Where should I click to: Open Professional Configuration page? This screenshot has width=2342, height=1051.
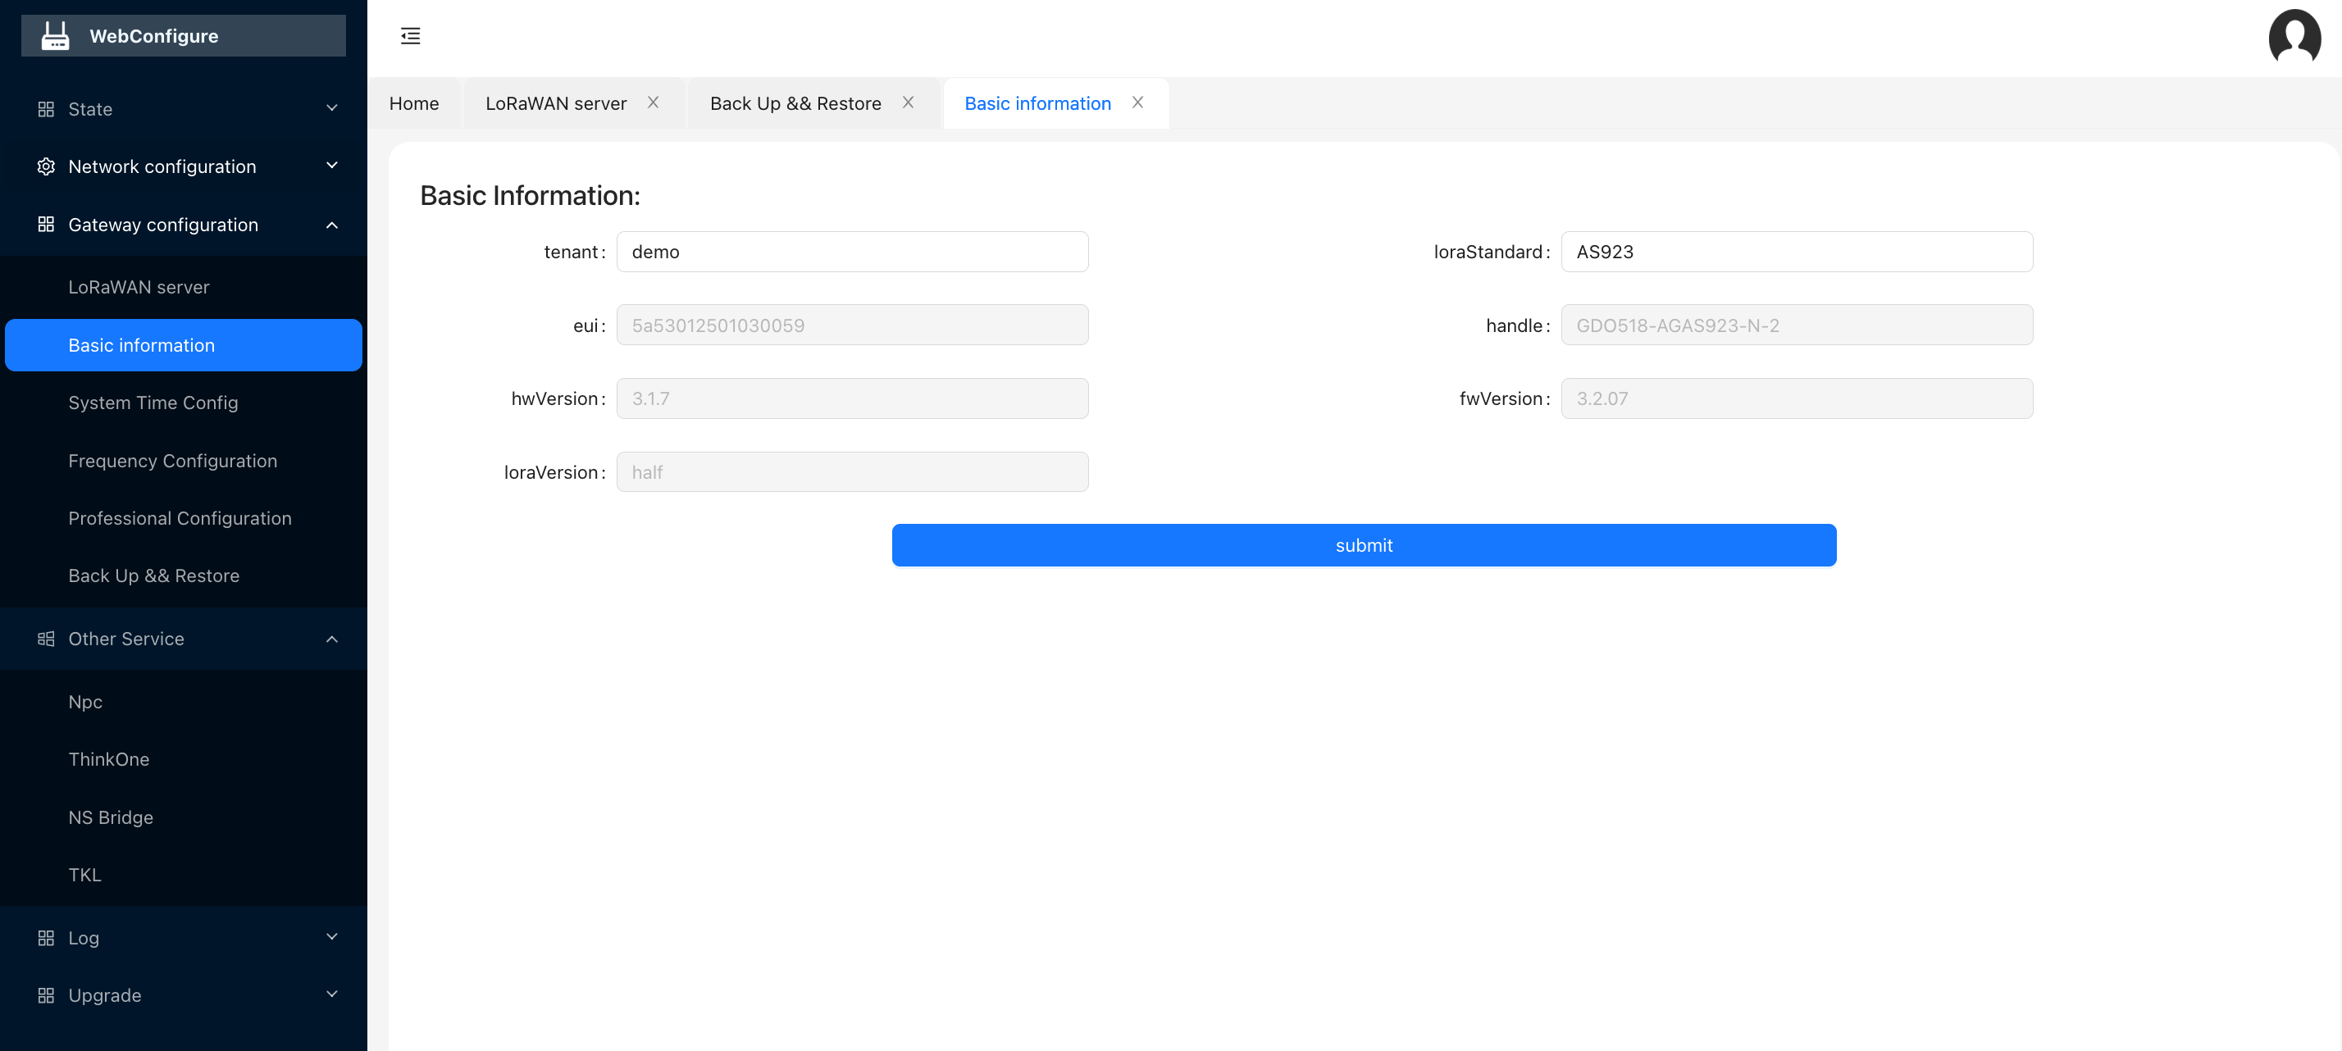click(184, 518)
